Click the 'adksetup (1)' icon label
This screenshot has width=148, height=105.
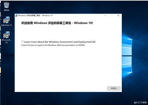point(6,25)
